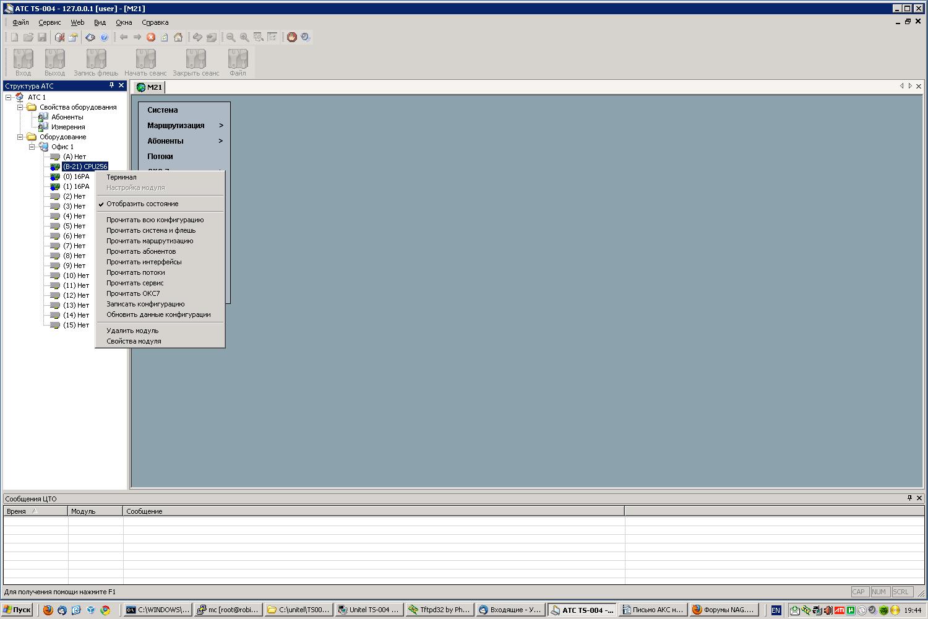The image size is (928, 619).
Task: Click Потоки in the M21 panel
Action: (x=160, y=157)
